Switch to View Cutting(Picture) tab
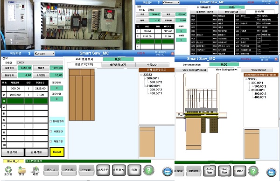The width and height of the screenshot is (280, 181). (192, 70)
